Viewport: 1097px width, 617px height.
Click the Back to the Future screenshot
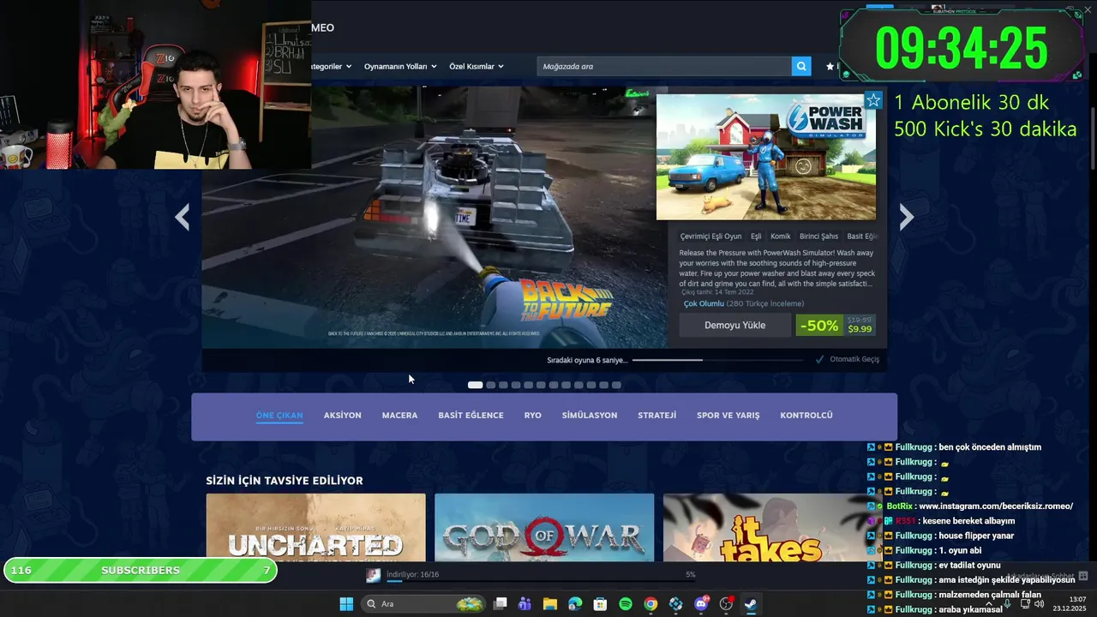435,217
